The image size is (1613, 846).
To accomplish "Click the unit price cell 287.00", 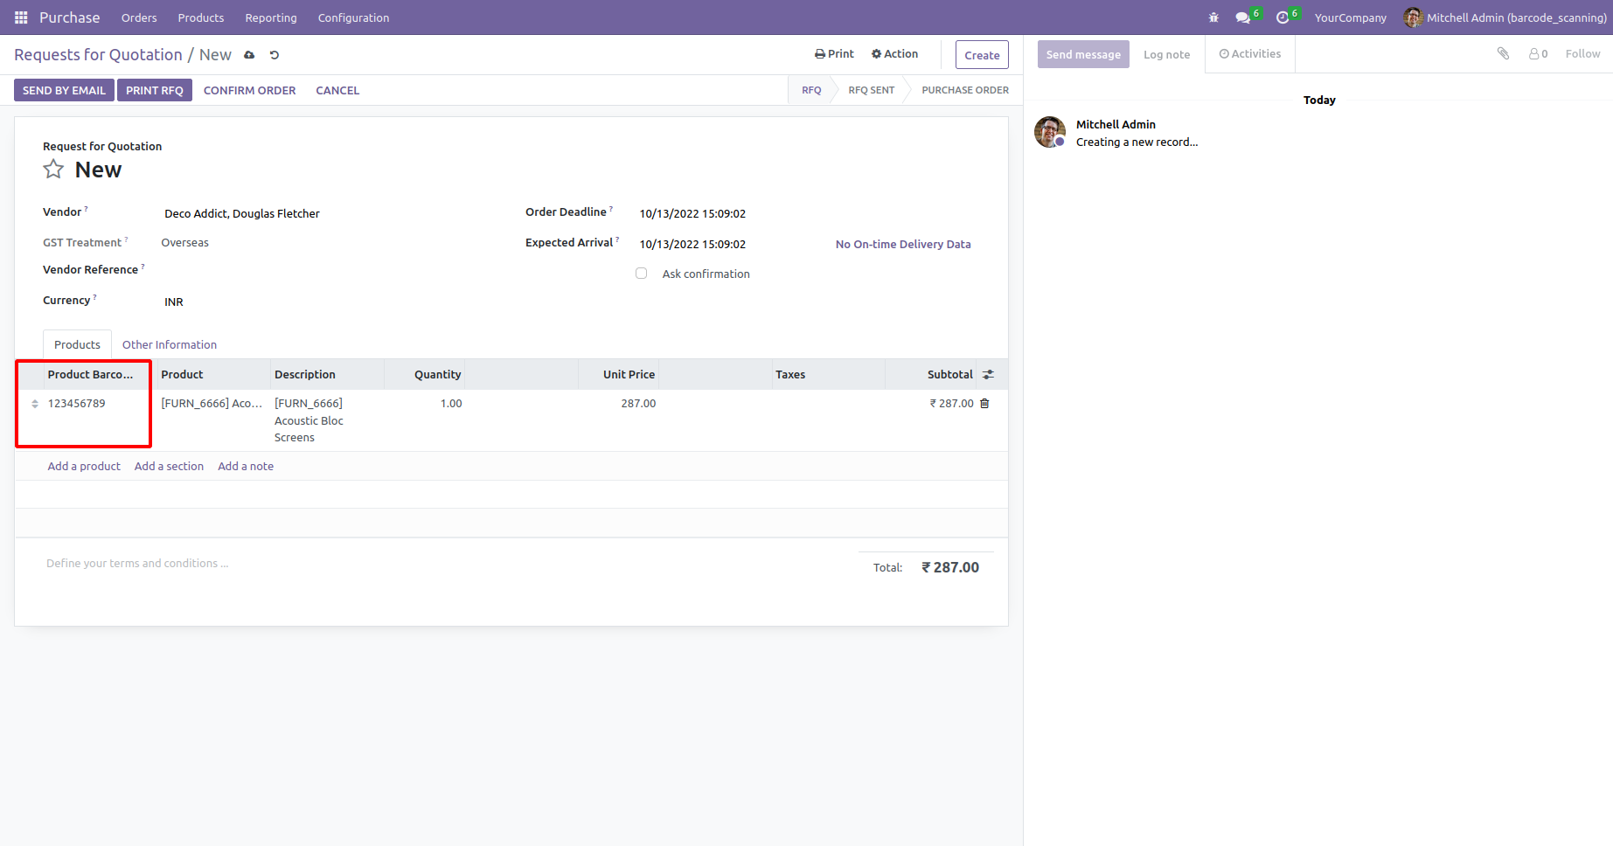I will point(618,420).
